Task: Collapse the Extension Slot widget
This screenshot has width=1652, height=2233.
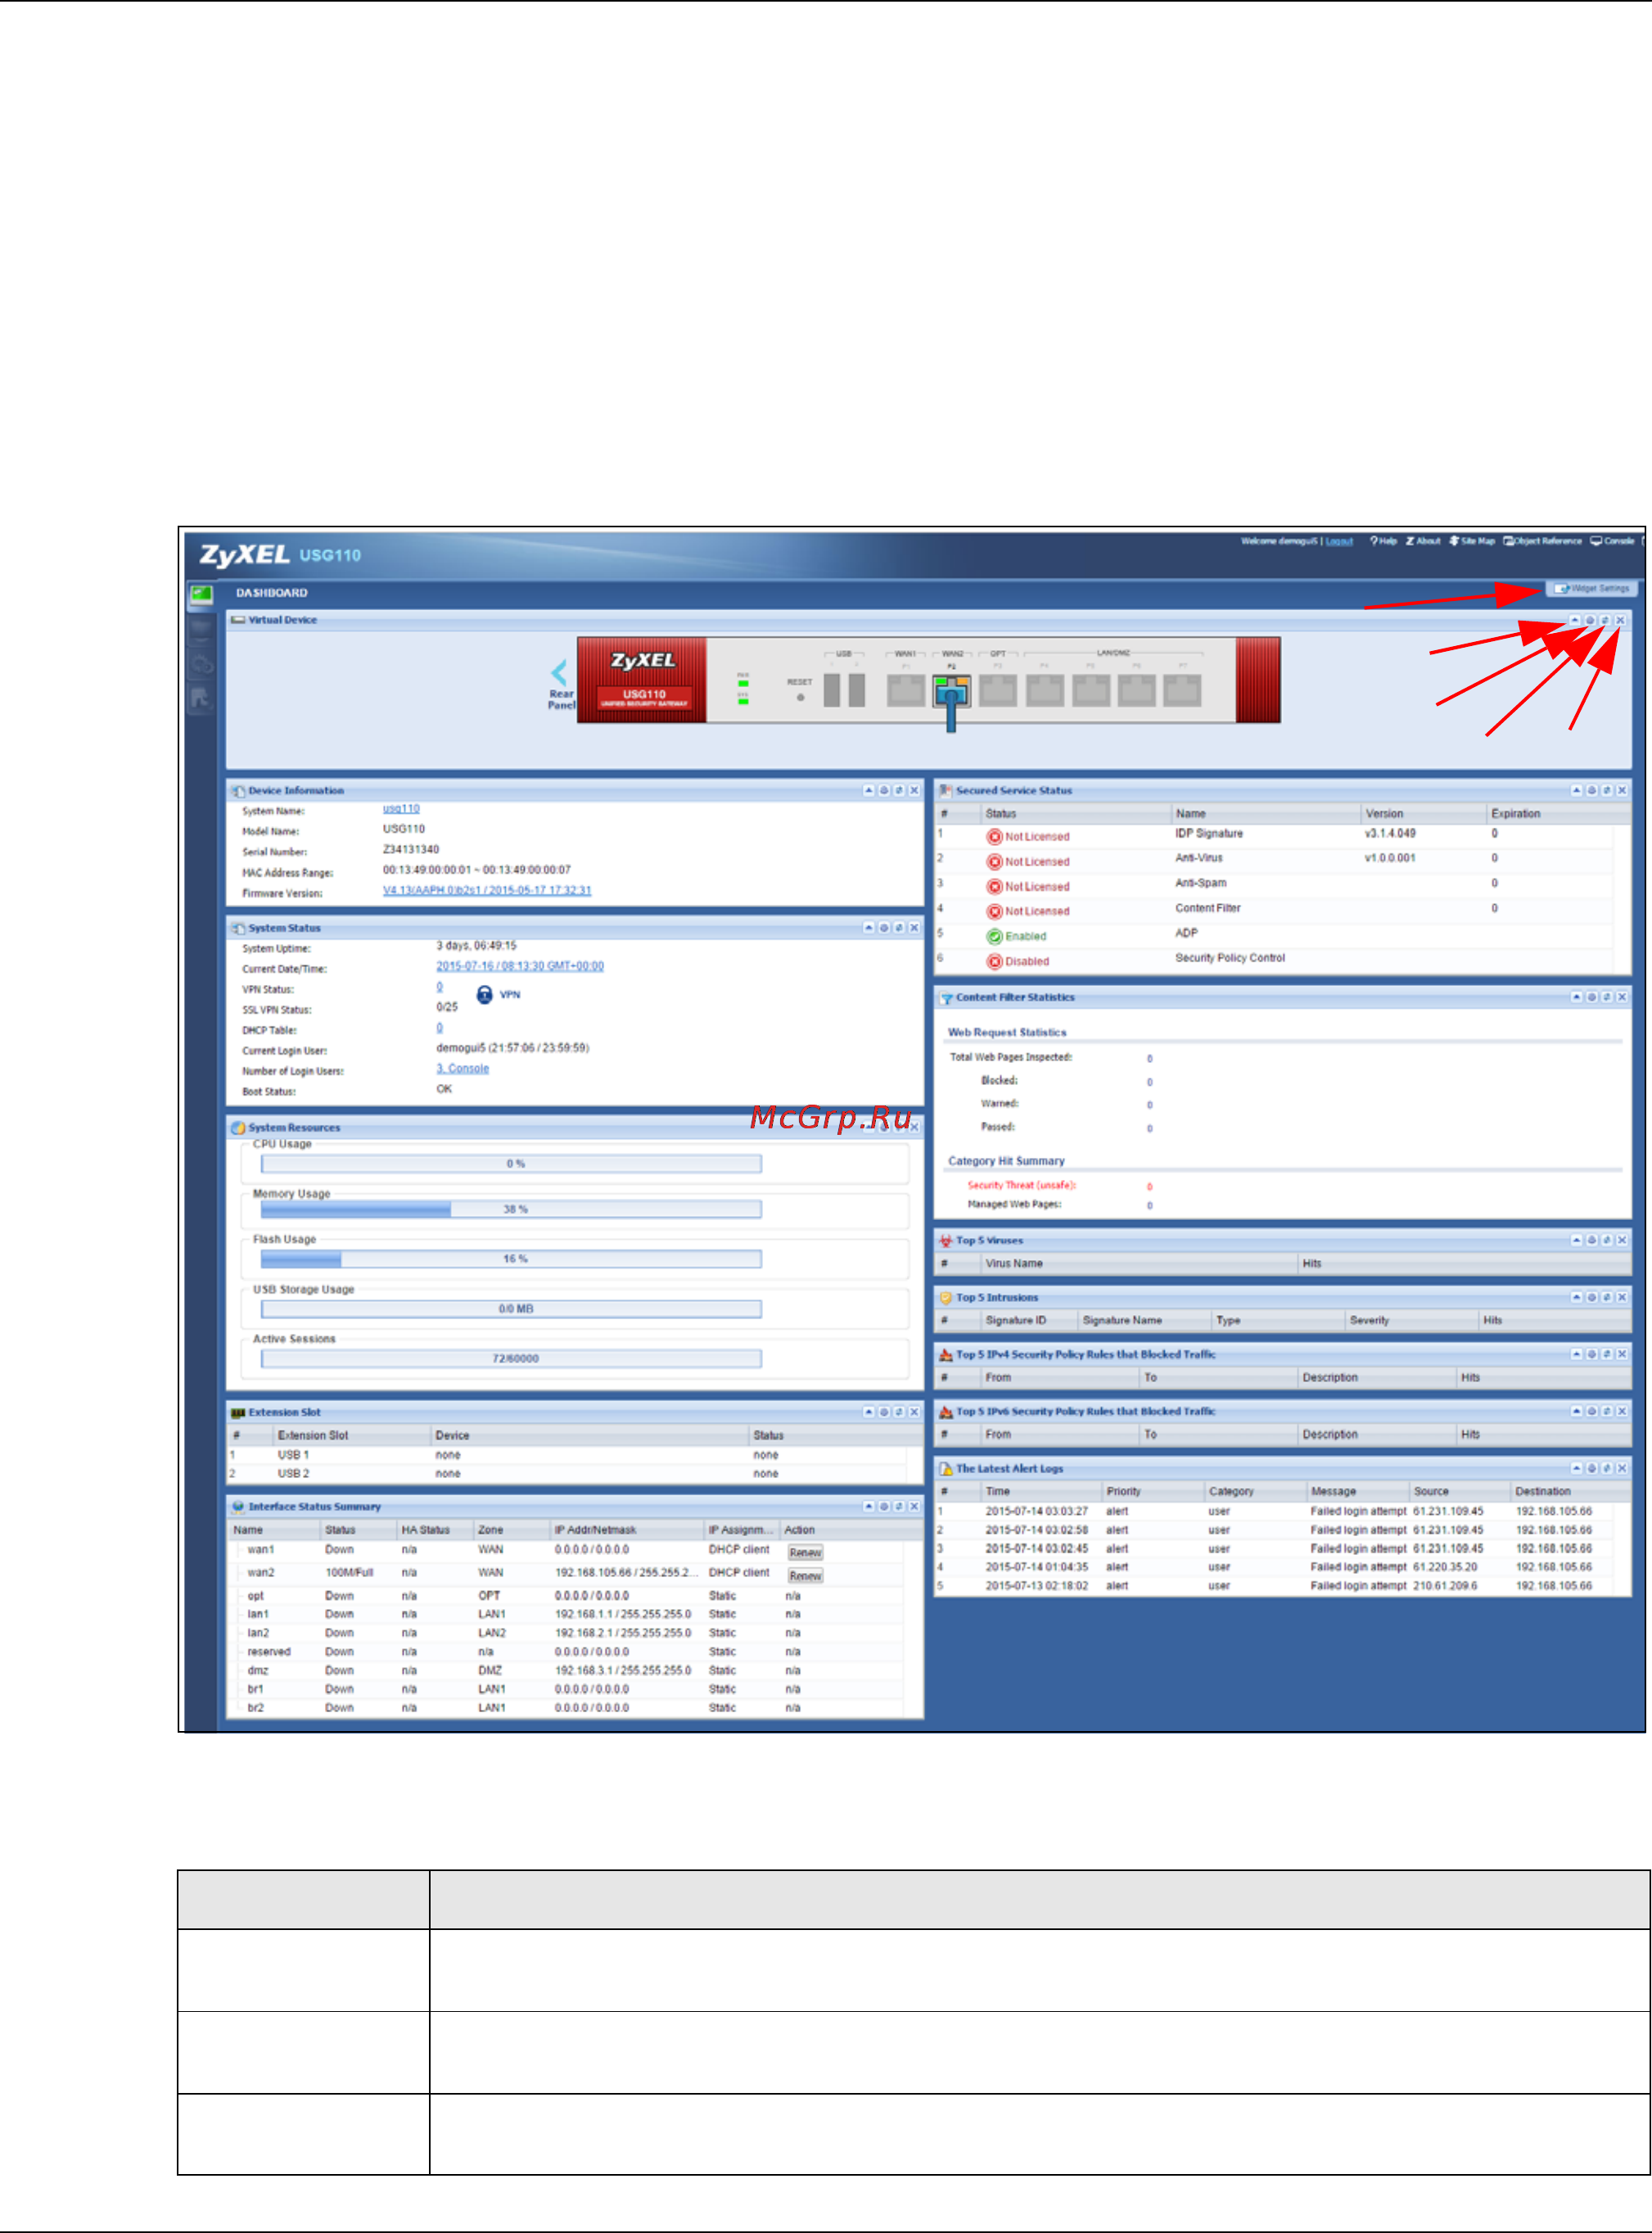Action: [868, 1412]
